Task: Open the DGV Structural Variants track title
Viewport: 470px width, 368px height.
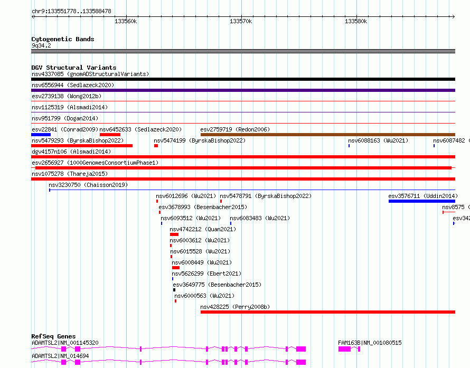Action: [x=74, y=68]
